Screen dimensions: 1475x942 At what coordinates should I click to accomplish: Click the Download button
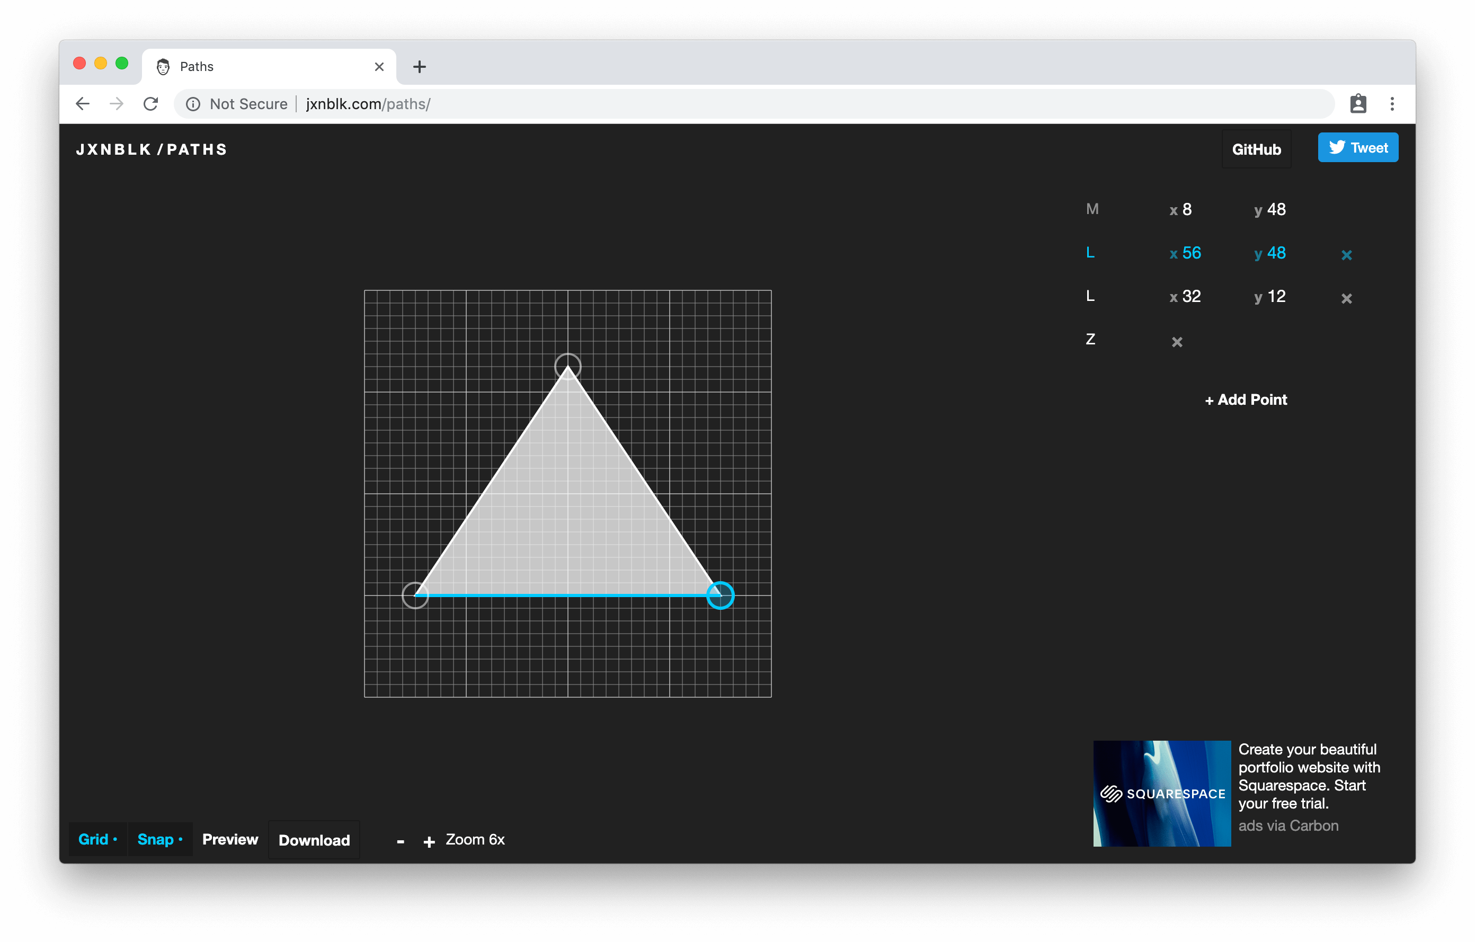pyautogui.click(x=314, y=840)
